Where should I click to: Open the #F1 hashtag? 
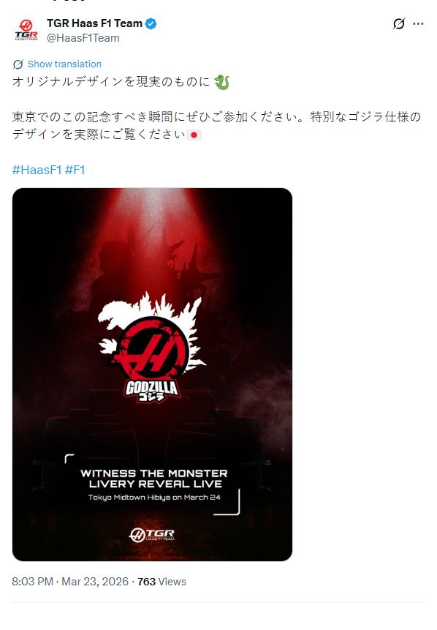coord(75,170)
